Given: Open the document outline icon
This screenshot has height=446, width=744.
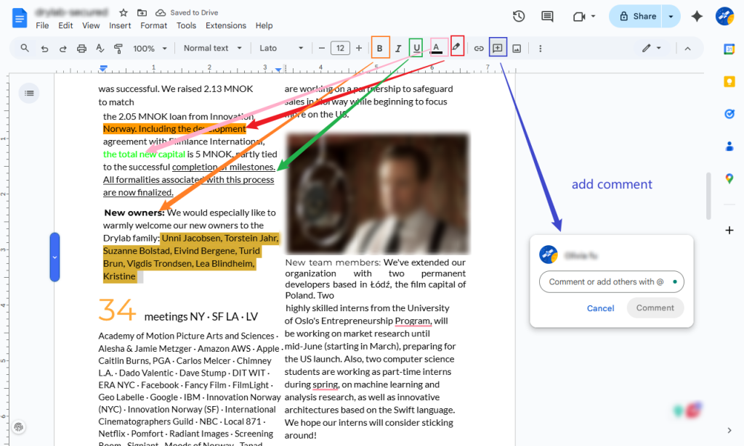Looking at the screenshot, I should [29, 93].
